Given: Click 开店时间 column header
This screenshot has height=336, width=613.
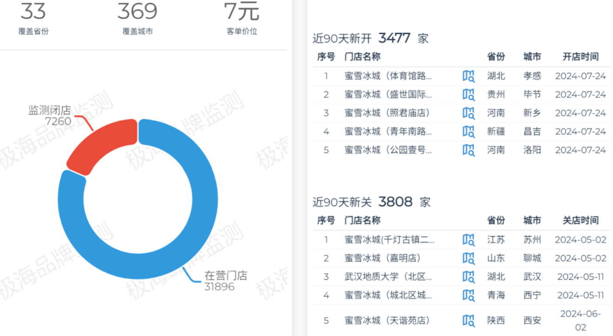Looking at the screenshot, I should click(x=580, y=57).
